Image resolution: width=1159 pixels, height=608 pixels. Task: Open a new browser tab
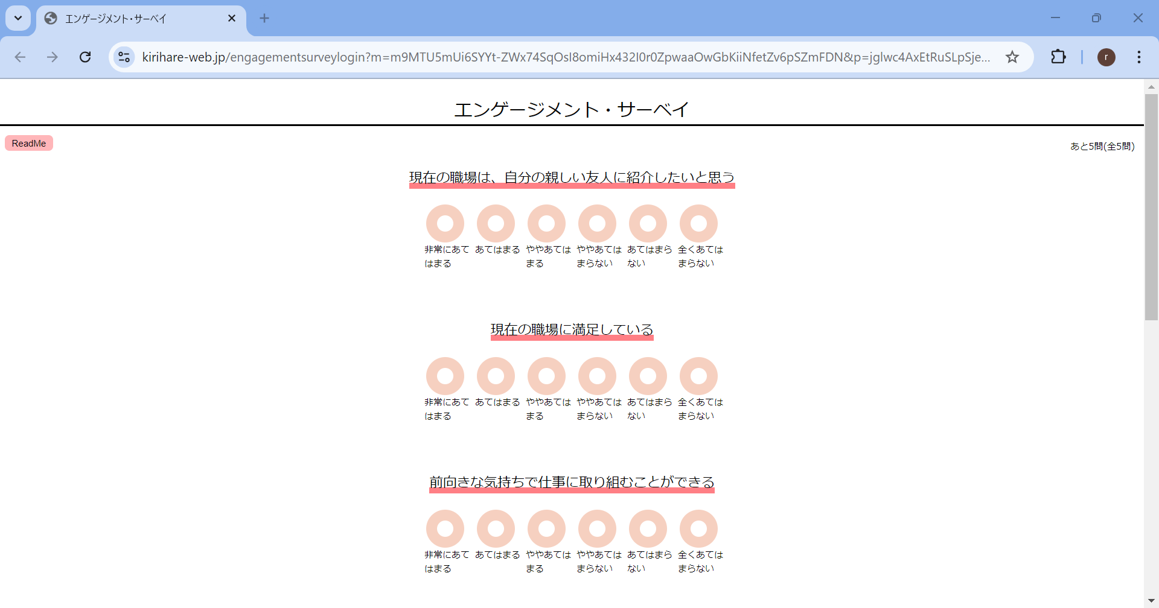tap(264, 18)
